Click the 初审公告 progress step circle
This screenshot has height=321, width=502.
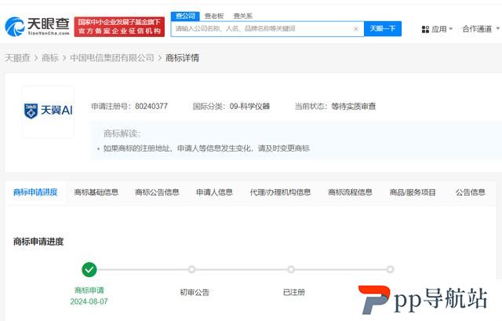(191, 269)
